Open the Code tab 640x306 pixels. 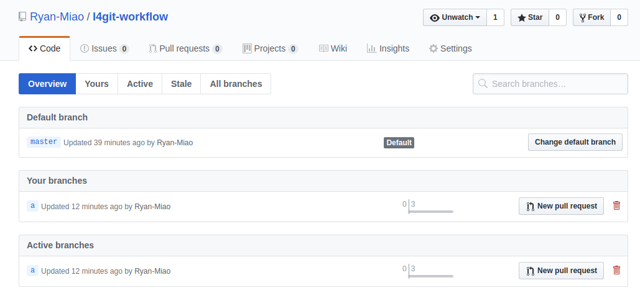(x=45, y=48)
